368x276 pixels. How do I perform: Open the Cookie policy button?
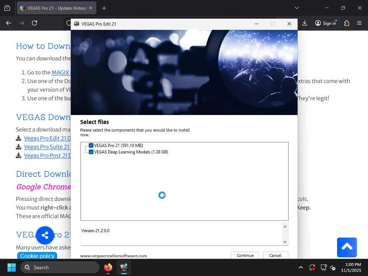(x=37, y=256)
